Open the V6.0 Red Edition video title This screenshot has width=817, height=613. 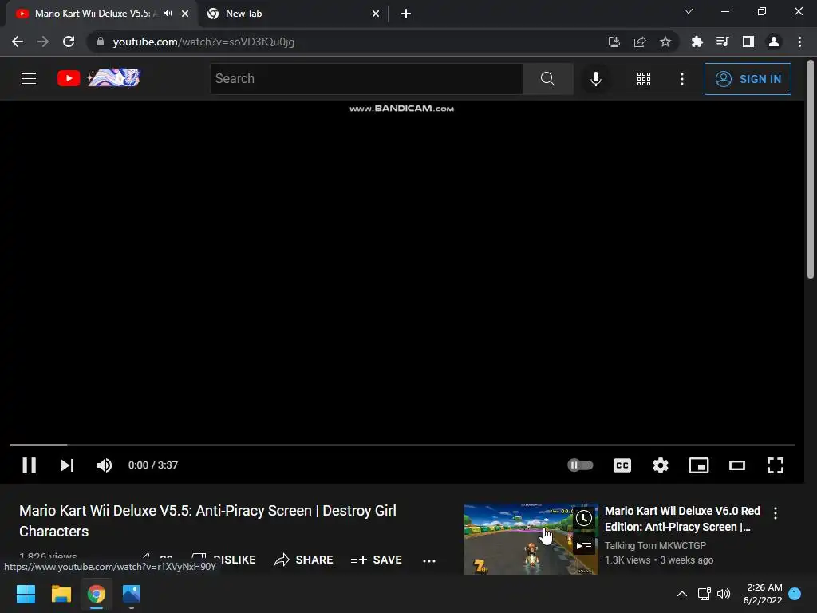682,519
